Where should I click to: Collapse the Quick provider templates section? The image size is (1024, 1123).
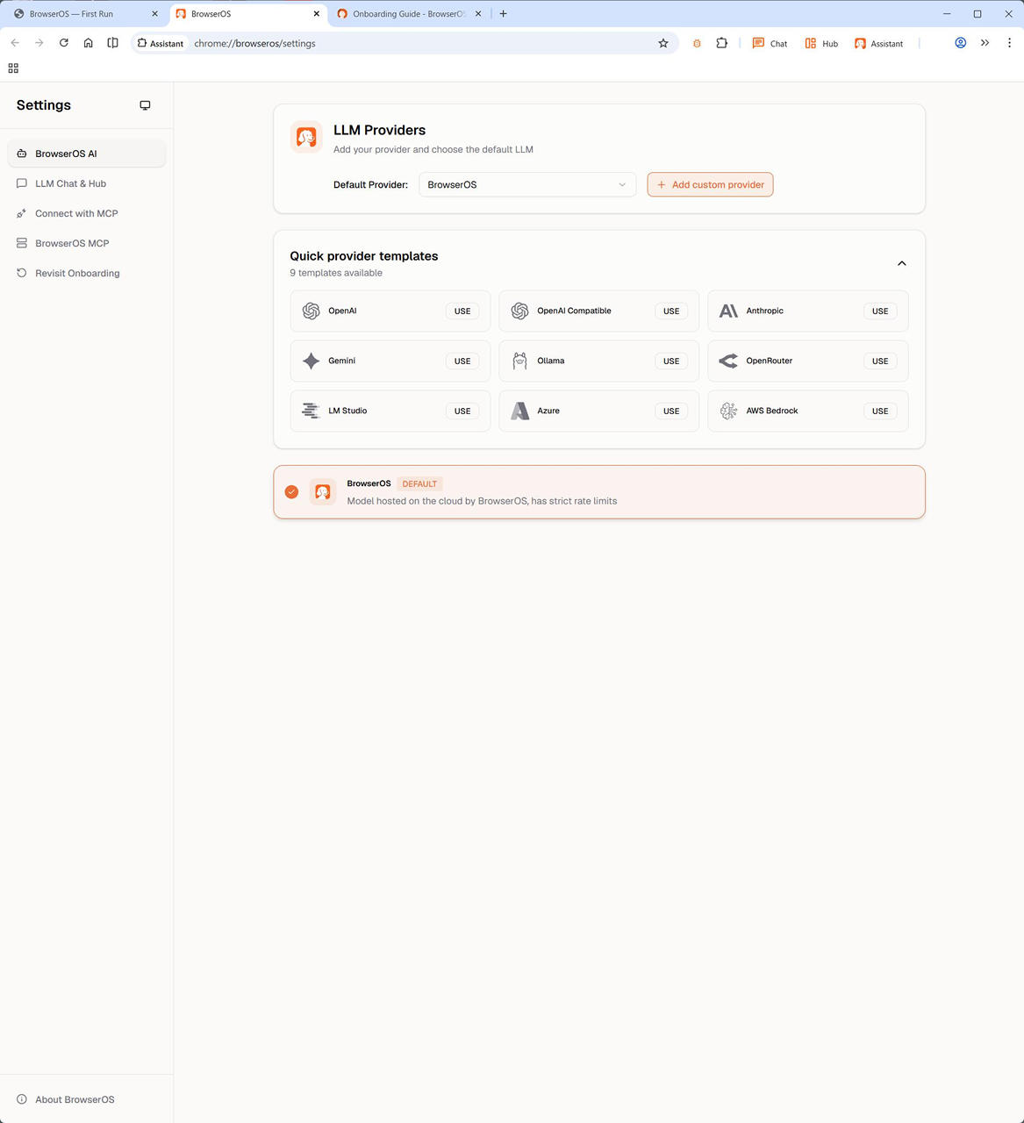(x=901, y=263)
